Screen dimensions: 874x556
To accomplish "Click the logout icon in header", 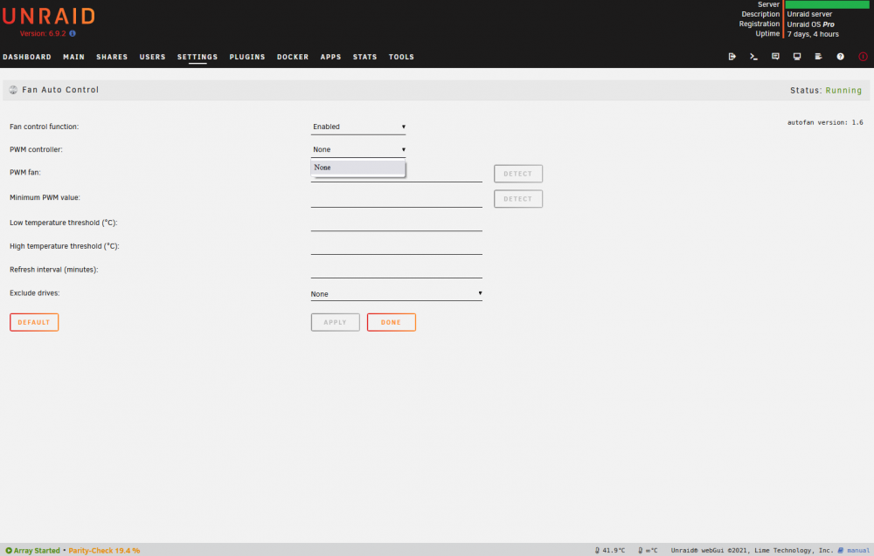I will (x=732, y=57).
